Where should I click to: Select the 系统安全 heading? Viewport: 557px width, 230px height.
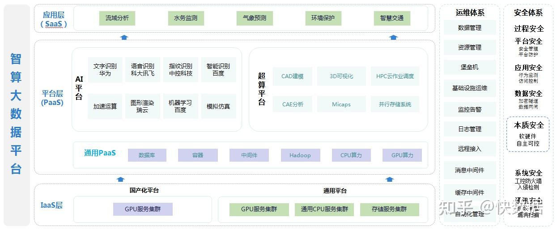pos(529,173)
